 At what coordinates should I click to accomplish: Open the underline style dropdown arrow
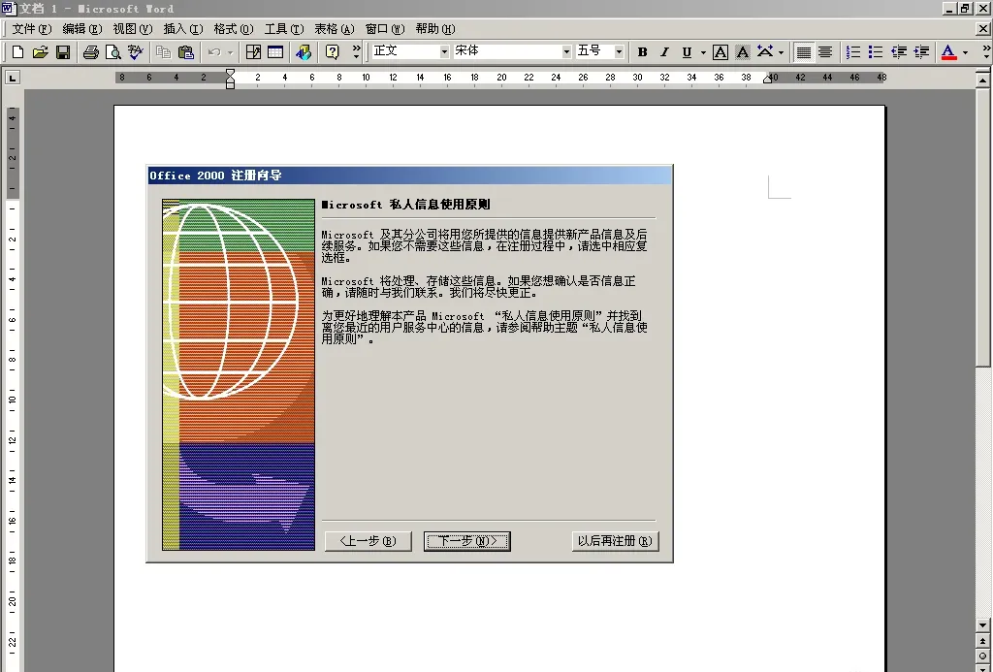(703, 52)
